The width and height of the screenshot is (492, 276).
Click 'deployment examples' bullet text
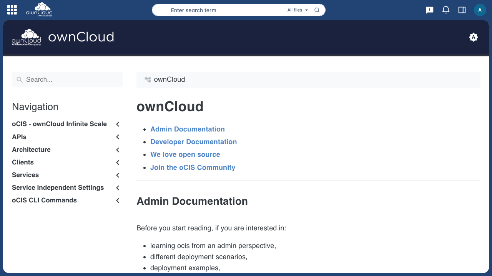(185, 268)
